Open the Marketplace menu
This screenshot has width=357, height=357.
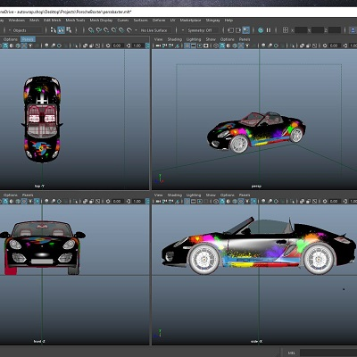click(x=190, y=21)
